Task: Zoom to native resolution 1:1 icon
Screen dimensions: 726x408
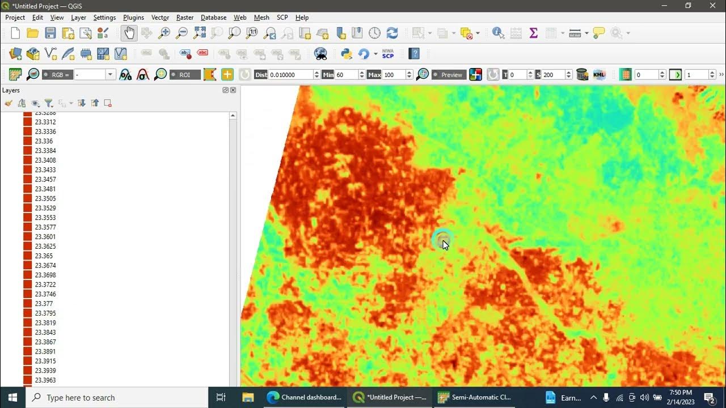Action: click(x=252, y=33)
